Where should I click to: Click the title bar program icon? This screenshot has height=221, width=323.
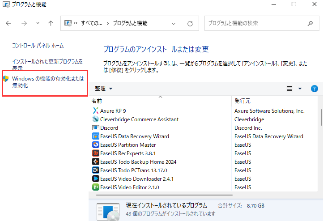pyautogui.click(x=6, y=4)
